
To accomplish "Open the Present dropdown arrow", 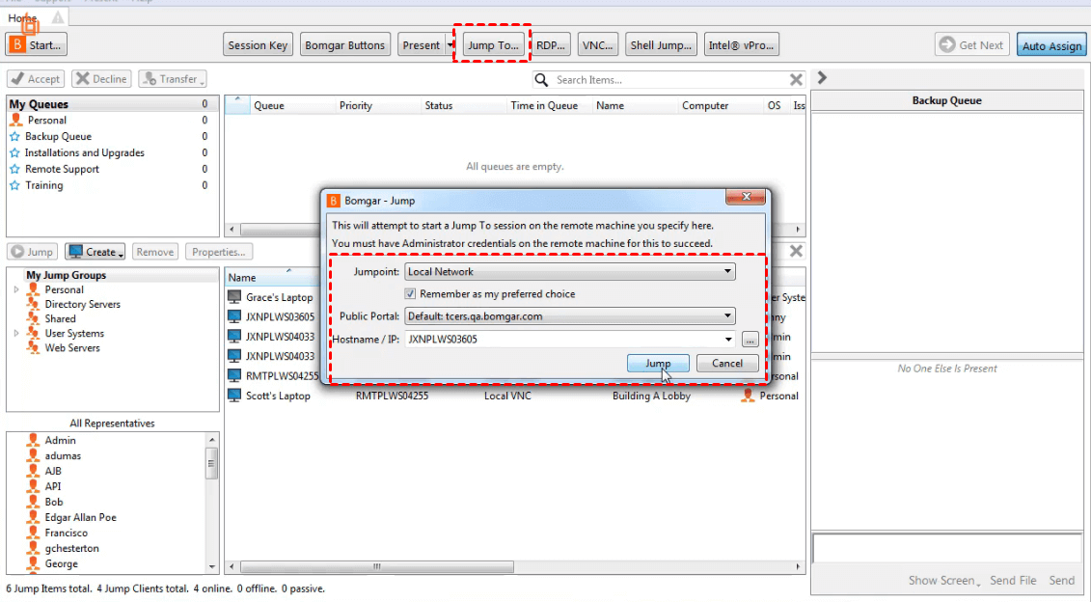I will (x=450, y=45).
